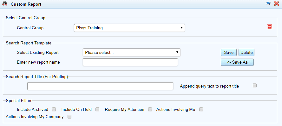Click the Please select dropdown arrow
Viewport: 282px width, 126px height.
[x=177, y=52]
